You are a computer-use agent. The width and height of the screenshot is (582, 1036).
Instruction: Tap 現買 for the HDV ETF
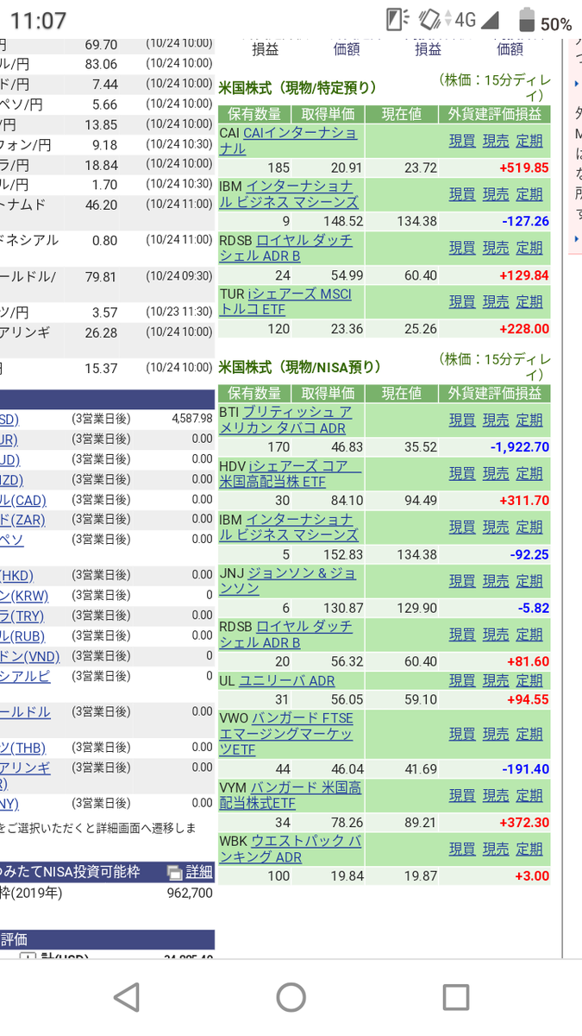[462, 473]
